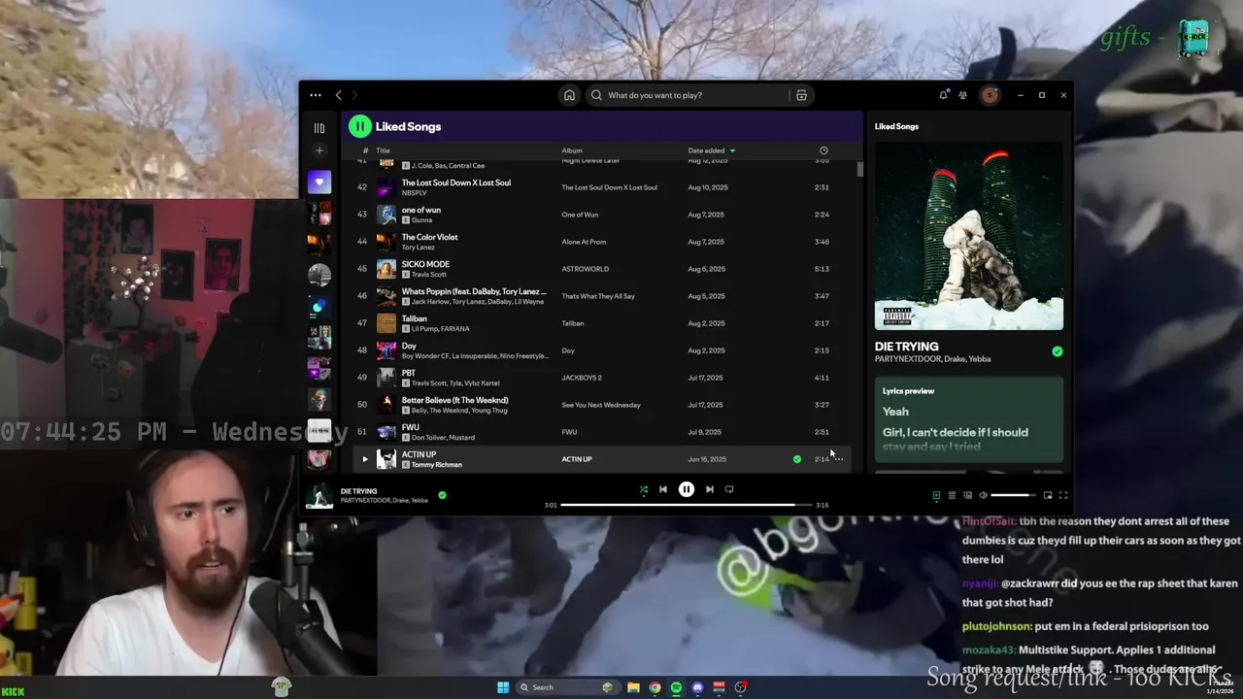
Task: Select the song Better Believe
Action: point(455,400)
